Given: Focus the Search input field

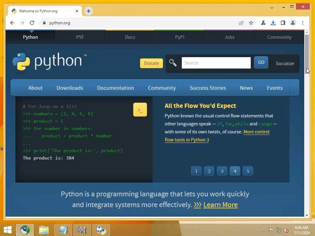Looking at the screenshot, I should point(216,63).
